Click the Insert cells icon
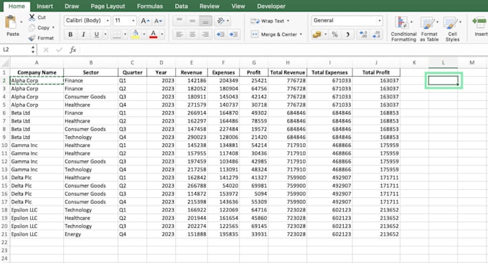 coord(479,23)
